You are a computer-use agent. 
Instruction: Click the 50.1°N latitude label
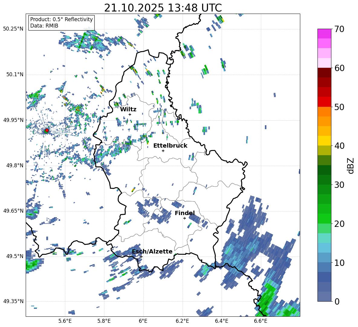pyautogui.click(x=15, y=75)
